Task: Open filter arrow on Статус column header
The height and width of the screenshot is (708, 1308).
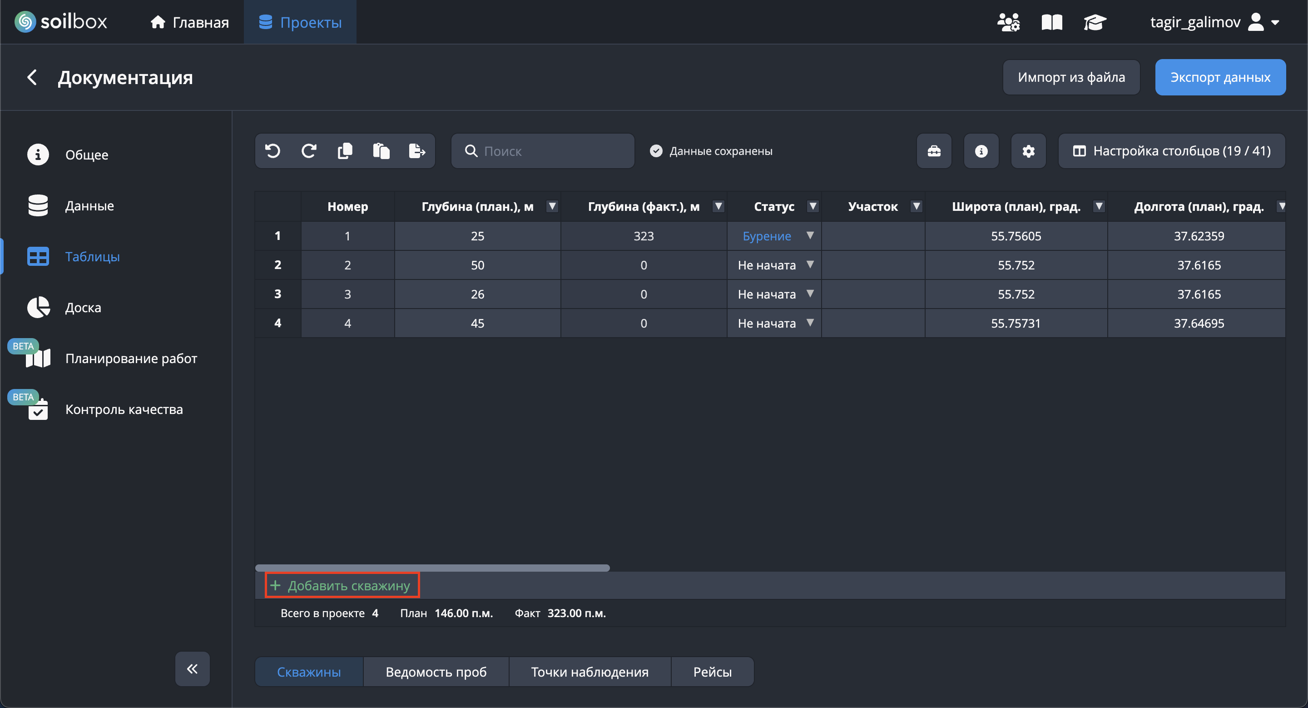Action: click(x=813, y=206)
